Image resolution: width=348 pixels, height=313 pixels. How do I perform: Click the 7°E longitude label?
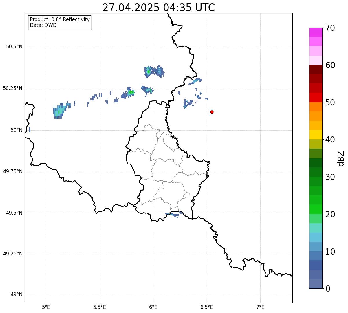pos(260,307)
